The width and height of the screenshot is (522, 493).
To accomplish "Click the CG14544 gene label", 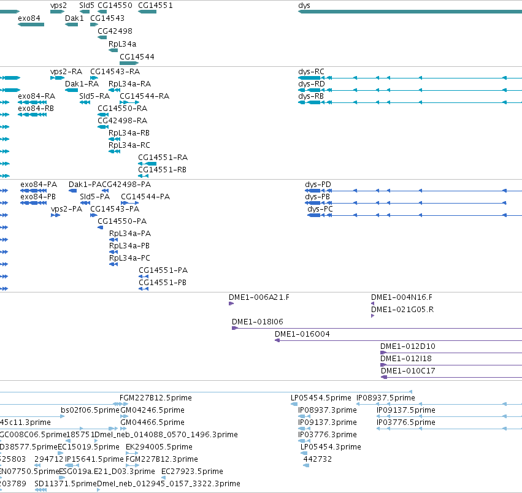I will 137,57.
